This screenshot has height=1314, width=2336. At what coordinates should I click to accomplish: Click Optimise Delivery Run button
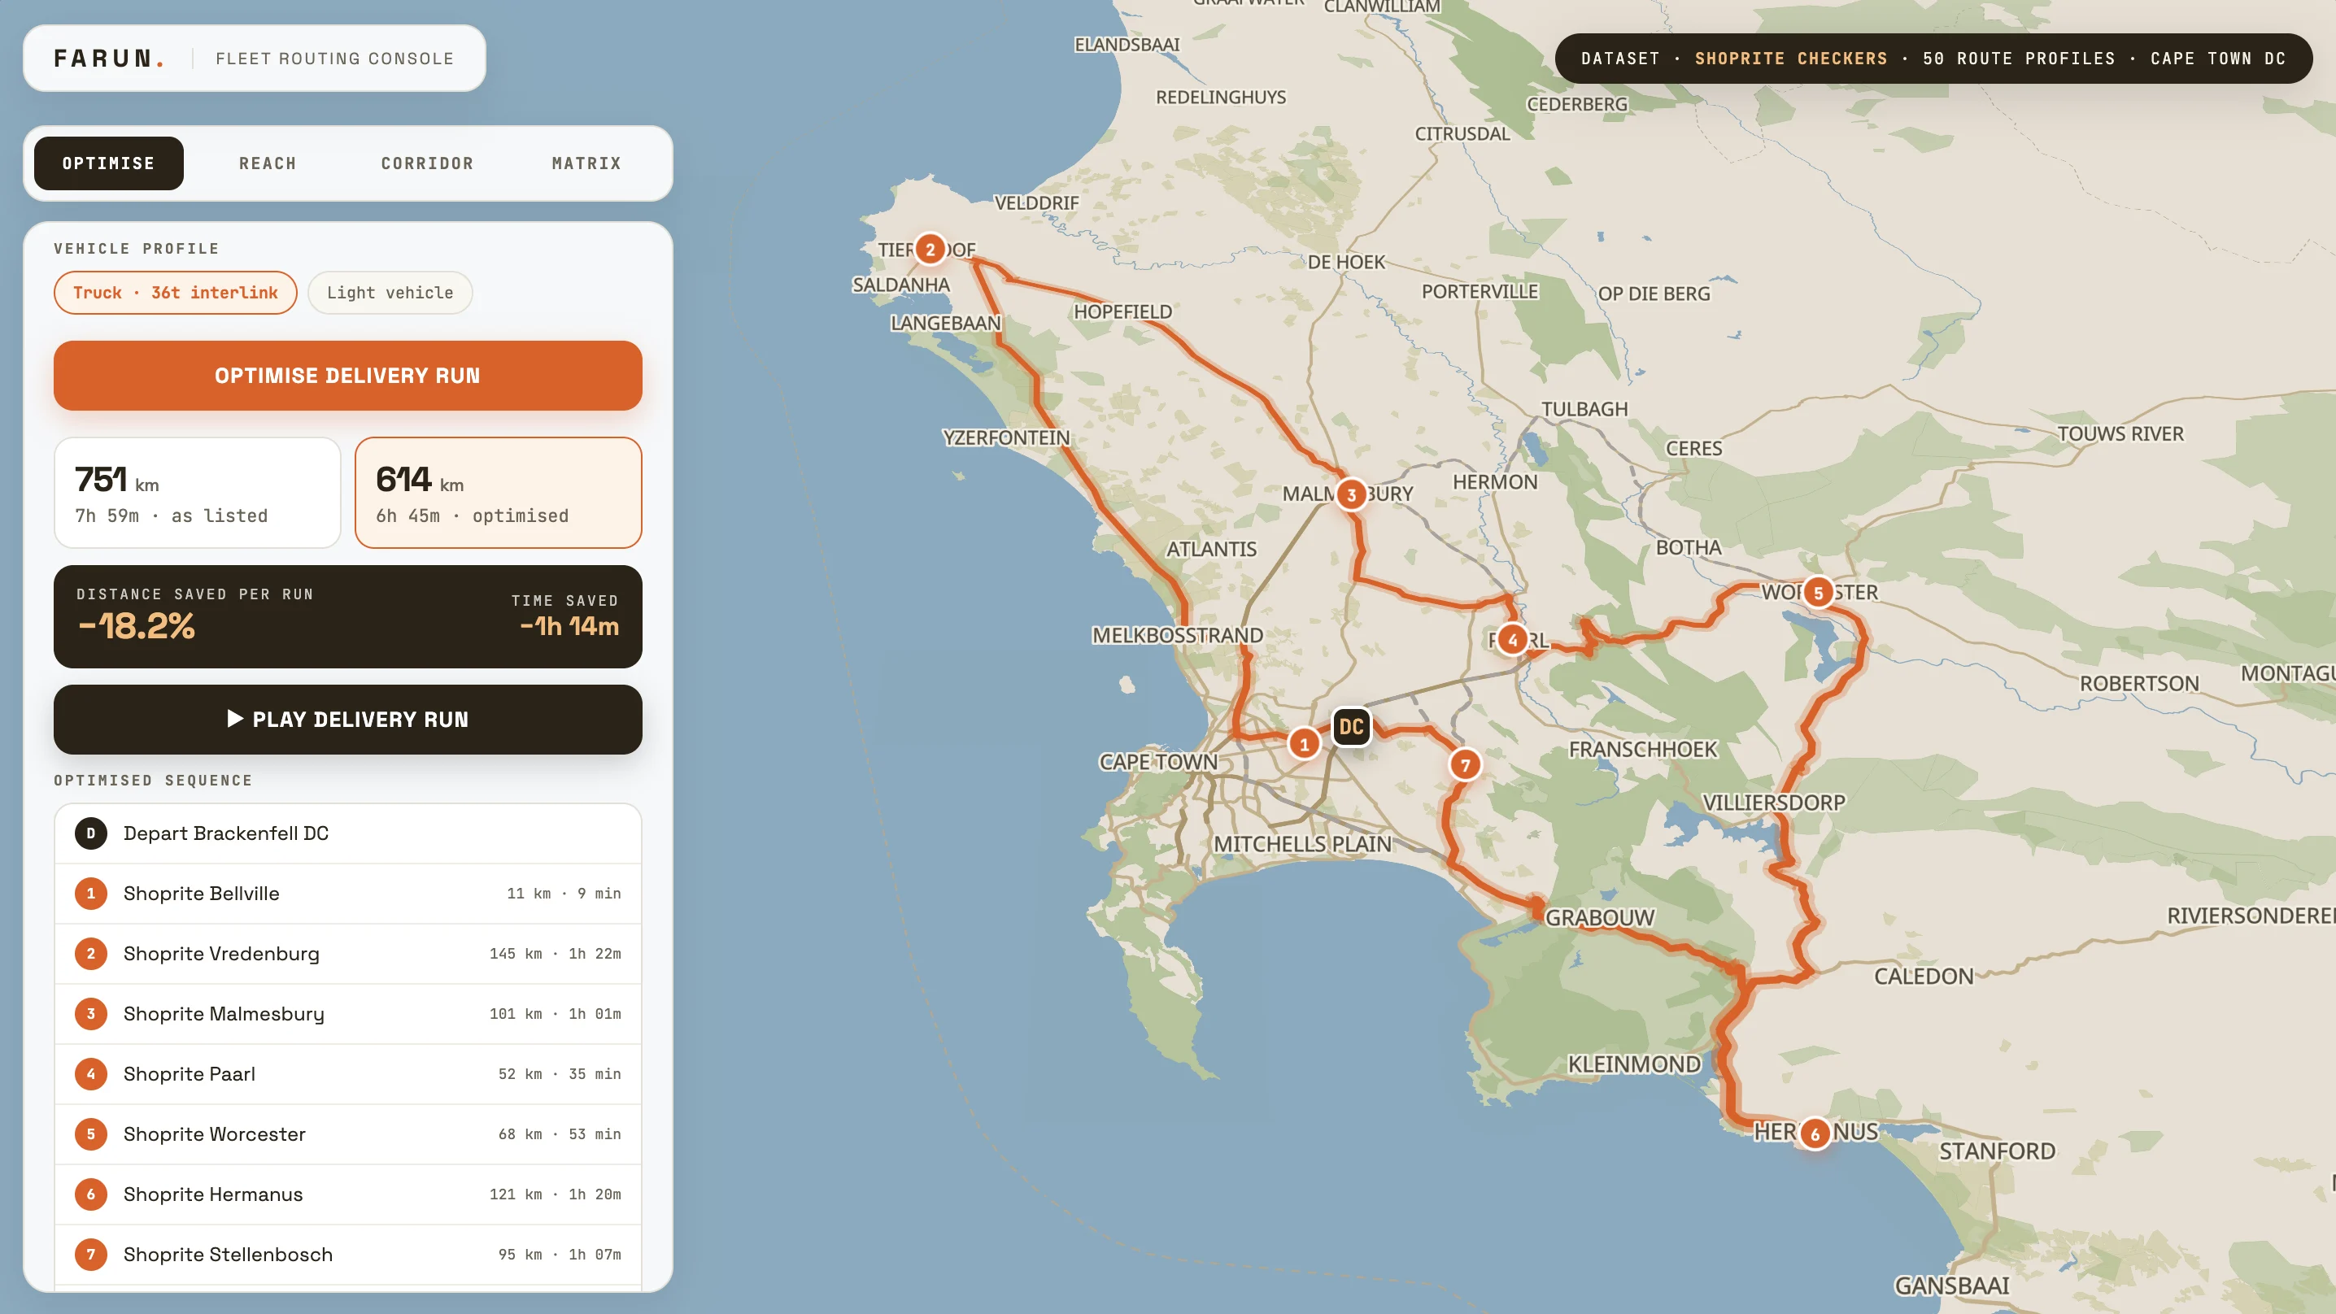coord(347,376)
